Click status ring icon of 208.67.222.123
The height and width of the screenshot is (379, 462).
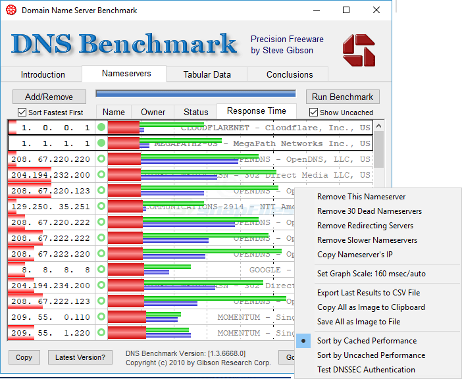[x=101, y=301]
